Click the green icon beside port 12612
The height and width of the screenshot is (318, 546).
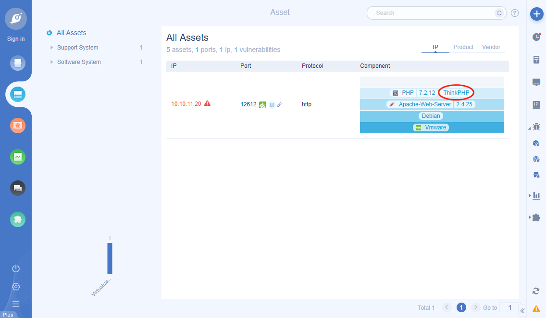tap(262, 104)
